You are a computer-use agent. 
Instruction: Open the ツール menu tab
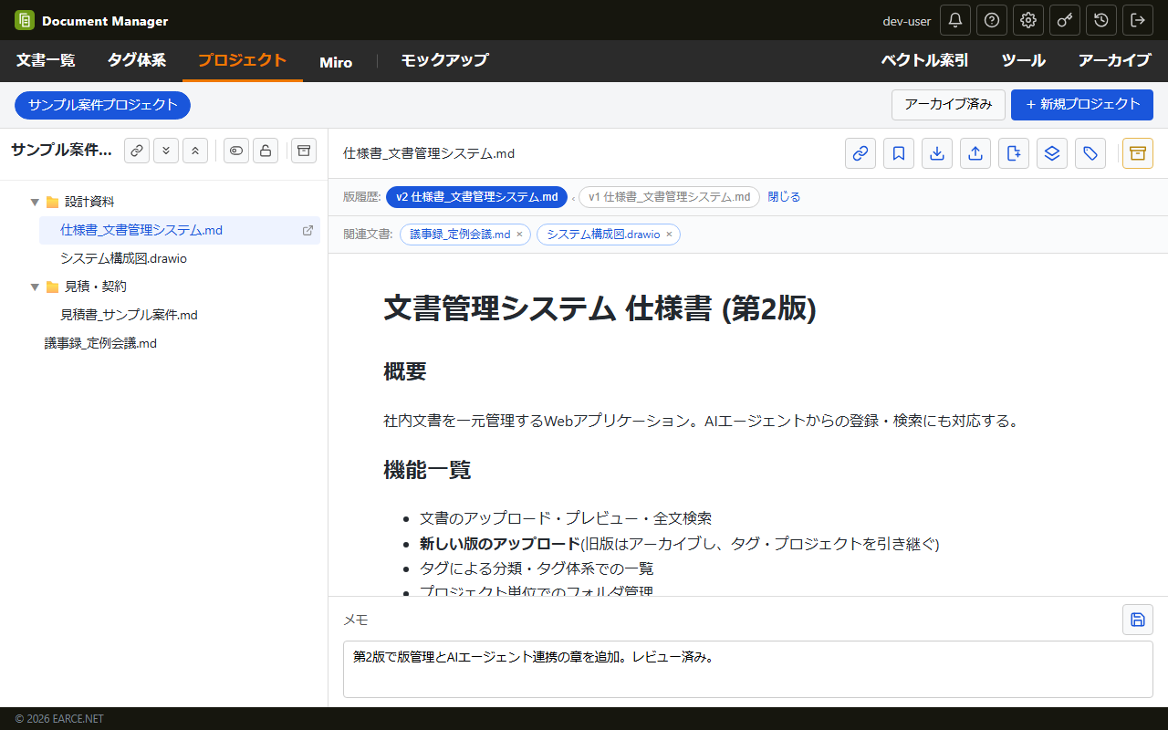(1024, 61)
